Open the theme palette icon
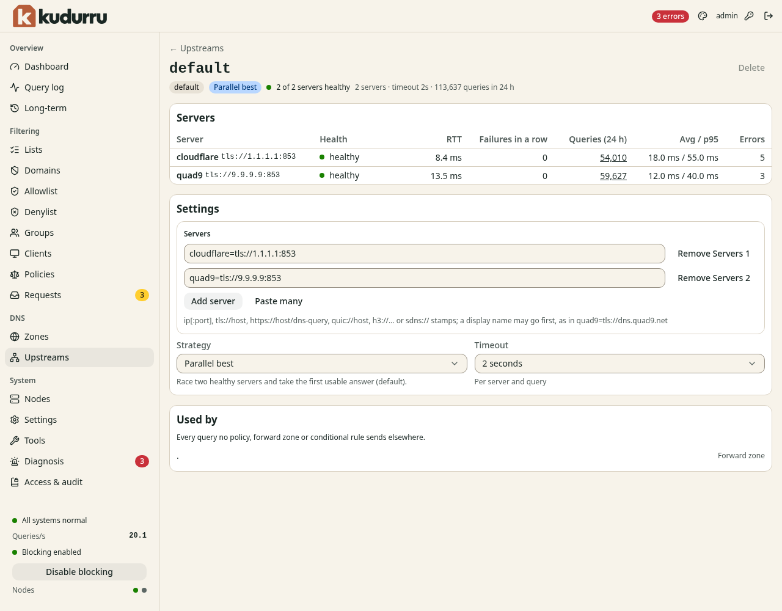 click(x=703, y=16)
